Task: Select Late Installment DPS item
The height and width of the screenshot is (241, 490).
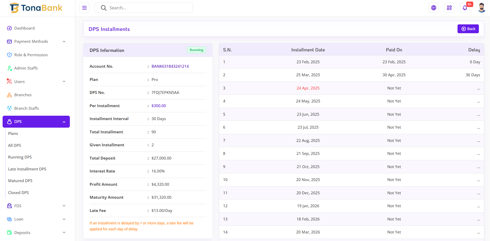Action: pos(27,169)
